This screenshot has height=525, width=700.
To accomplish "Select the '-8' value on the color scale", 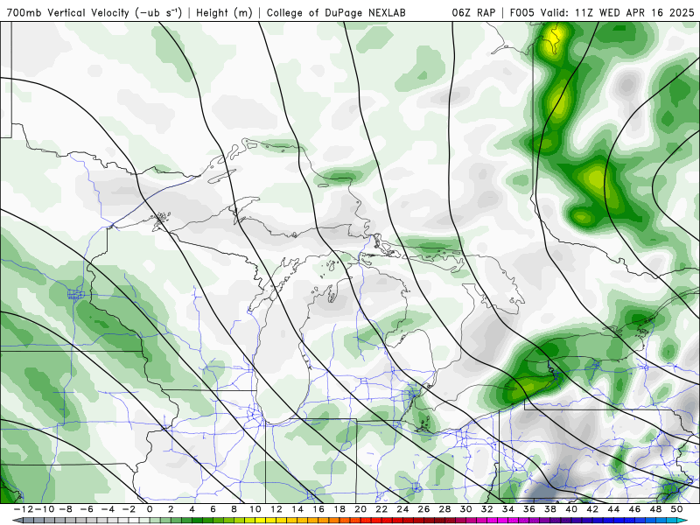I will [x=65, y=509].
